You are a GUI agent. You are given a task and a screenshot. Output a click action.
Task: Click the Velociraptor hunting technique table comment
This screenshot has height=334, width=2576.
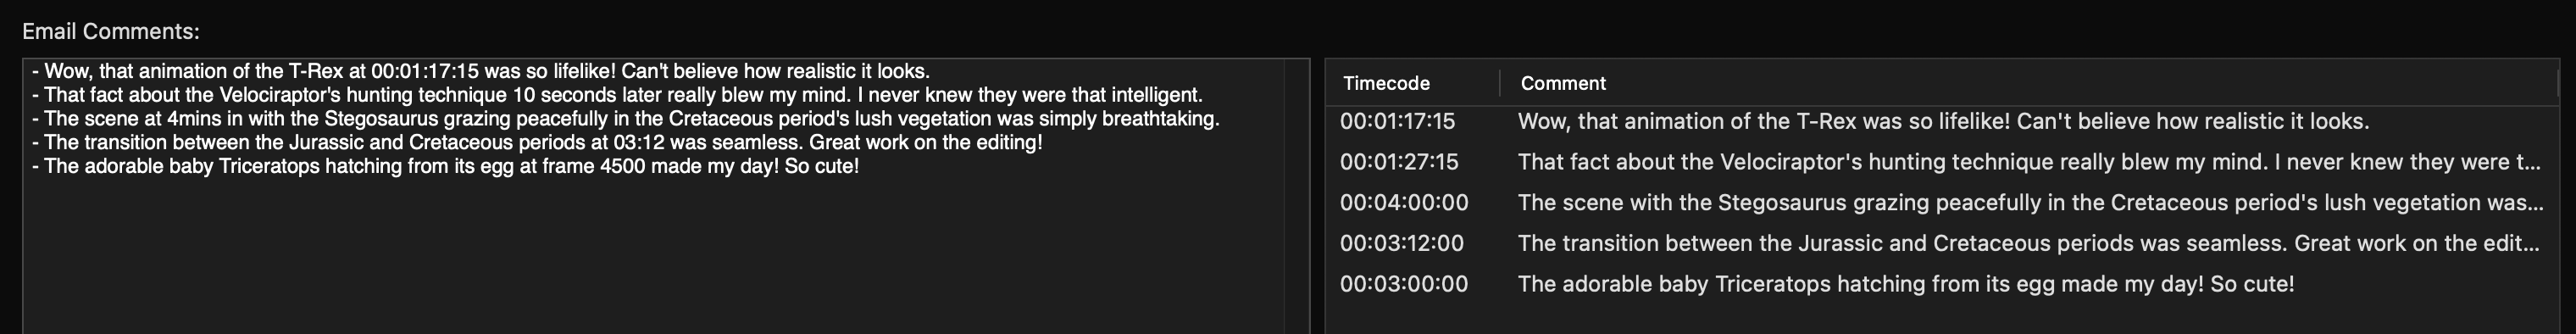[x=2029, y=162]
